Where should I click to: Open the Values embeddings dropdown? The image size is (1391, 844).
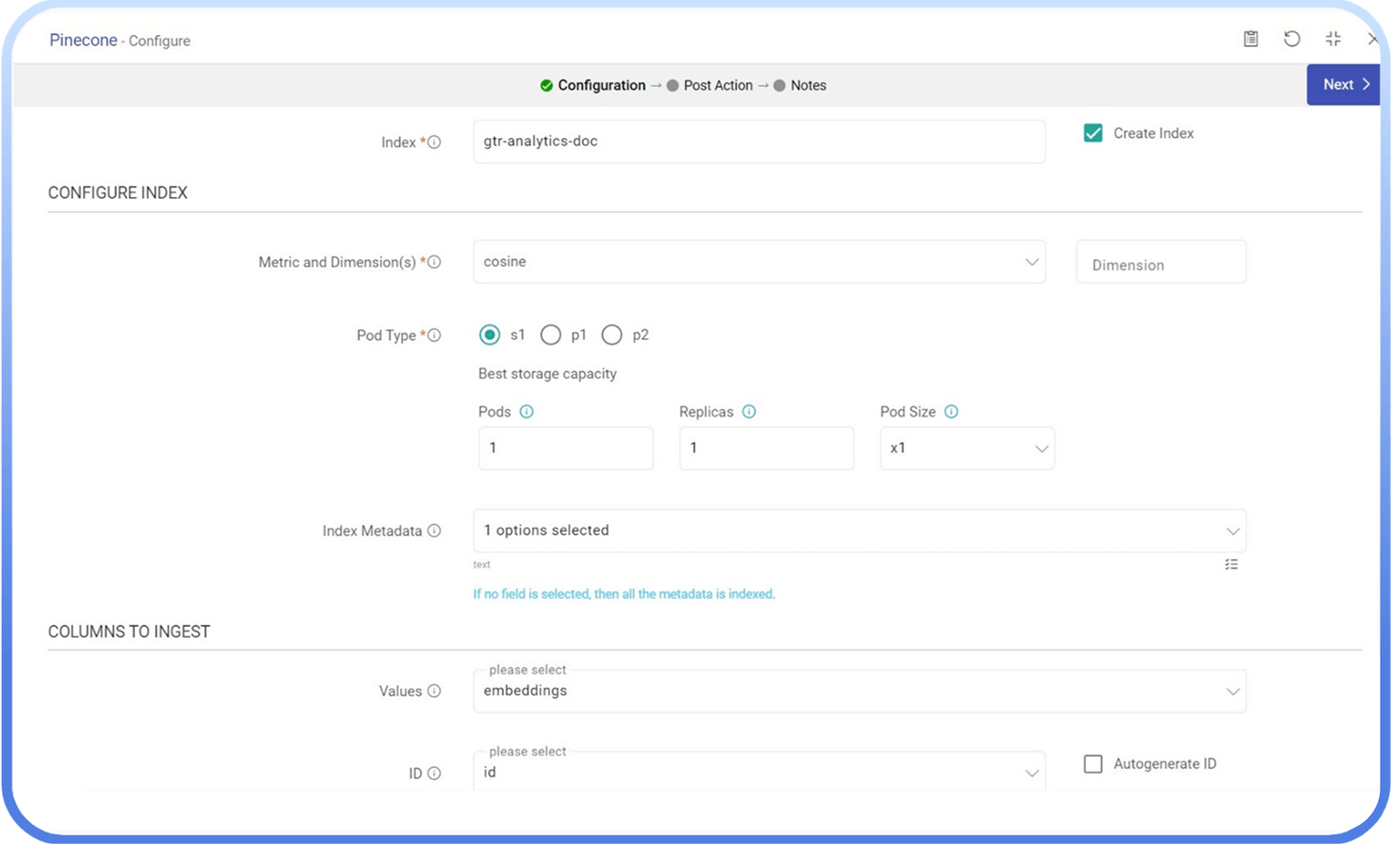tap(858, 691)
